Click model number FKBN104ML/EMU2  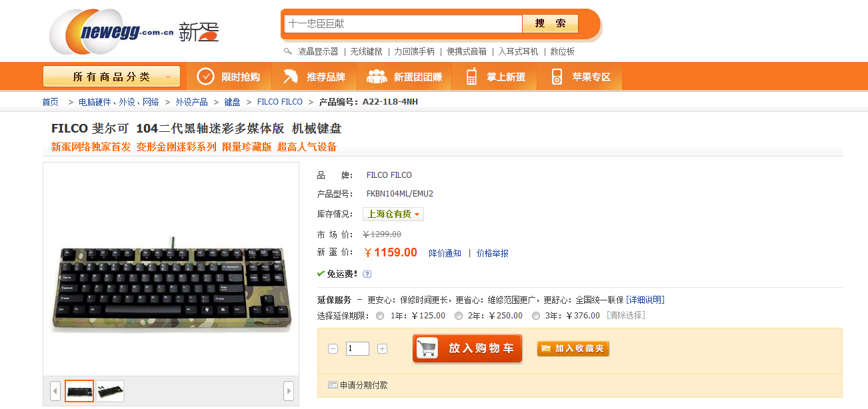(400, 194)
